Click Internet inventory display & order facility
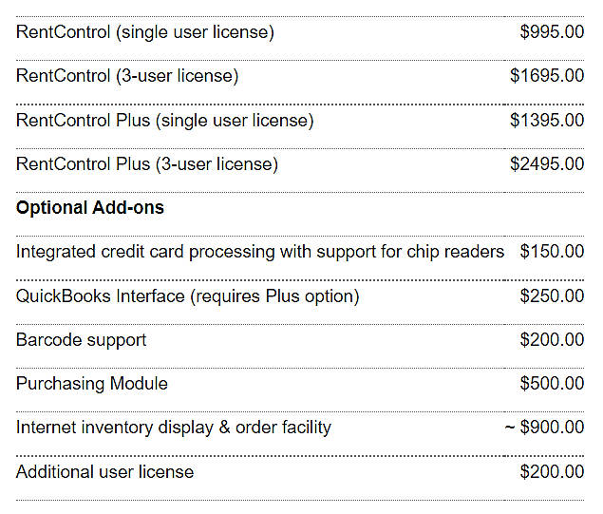603x514 pixels. click(x=173, y=428)
